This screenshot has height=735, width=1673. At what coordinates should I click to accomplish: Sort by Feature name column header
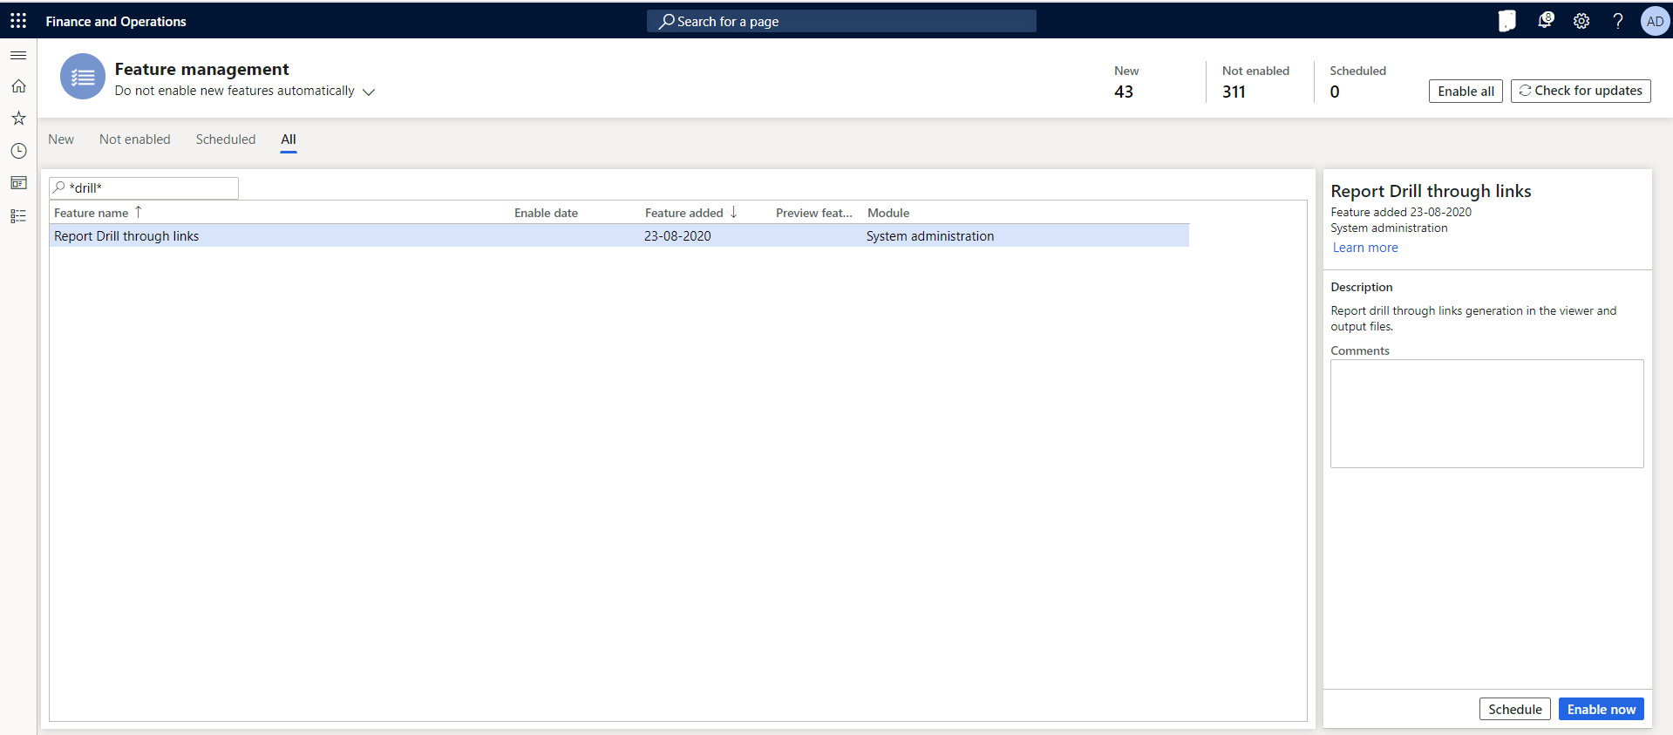pos(91,213)
